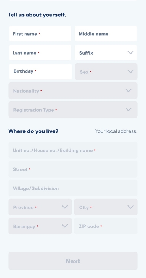
Task: Focus the Middle name input
Action: pyautogui.click(x=106, y=34)
